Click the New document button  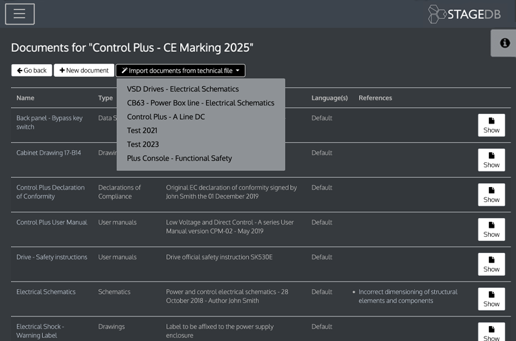(84, 71)
